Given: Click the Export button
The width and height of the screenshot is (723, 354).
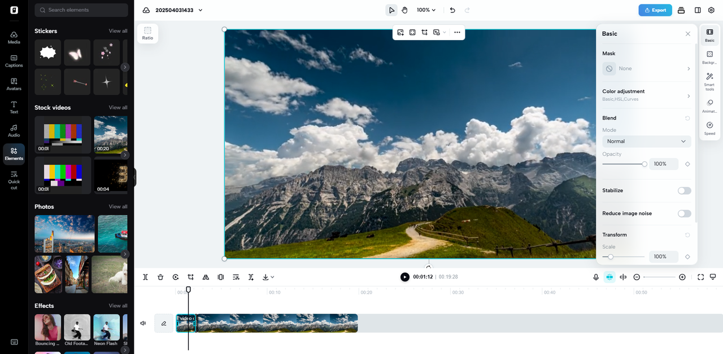Looking at the screenshot, I should (x=655, y=10).
